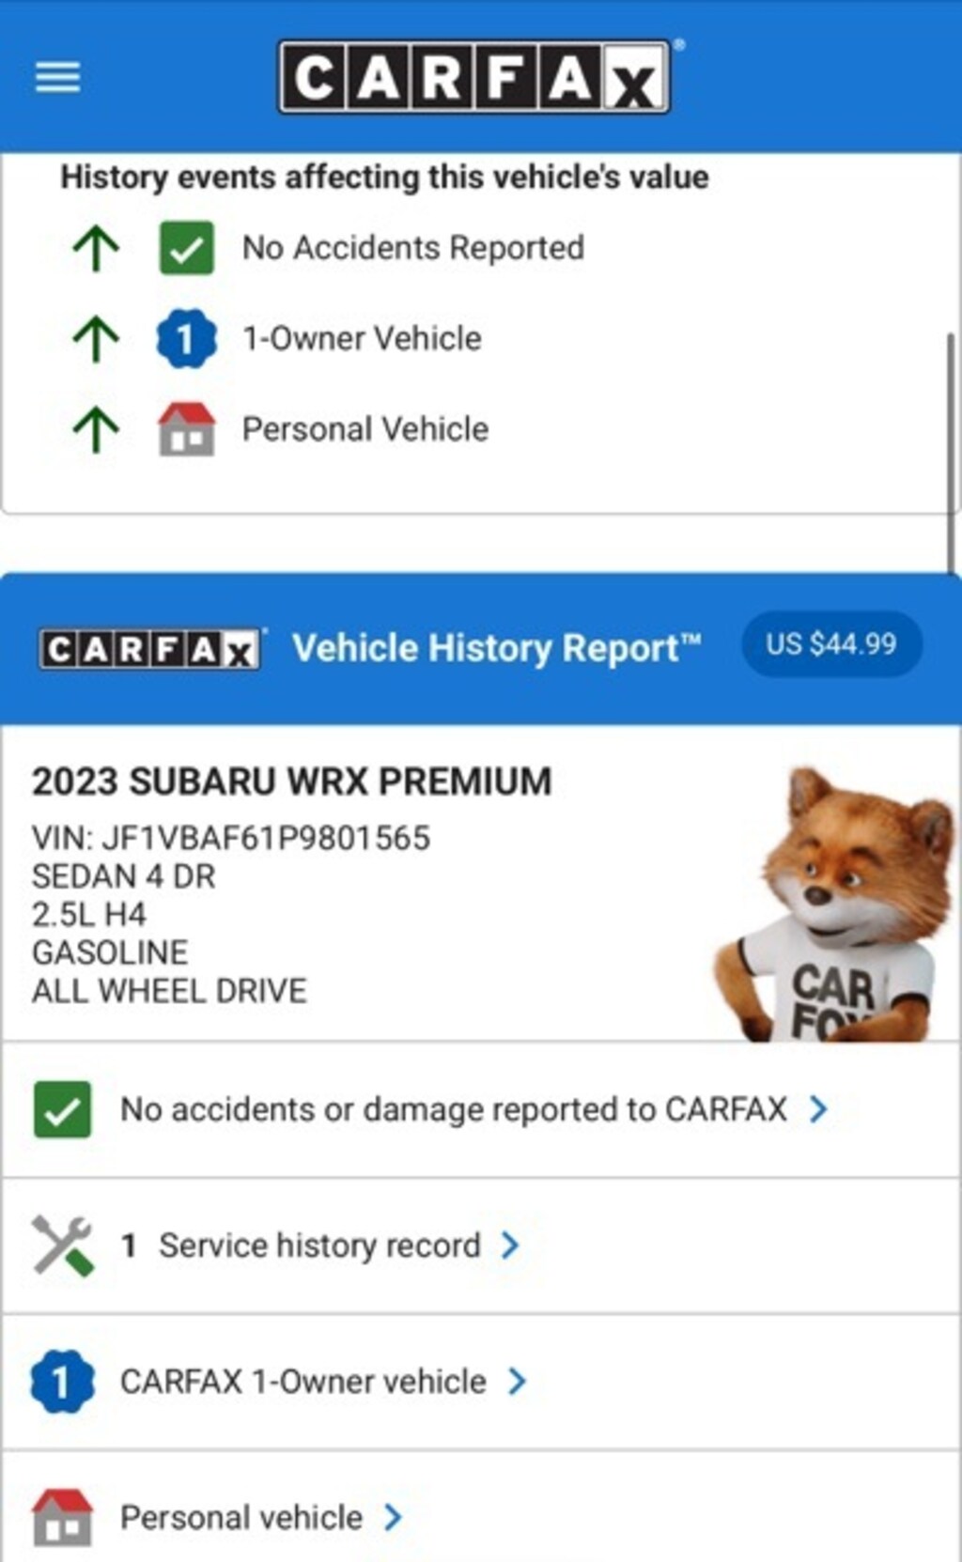
Task: Click the small CARFAX logo in report banner
Action: click(x=150, y=649)
